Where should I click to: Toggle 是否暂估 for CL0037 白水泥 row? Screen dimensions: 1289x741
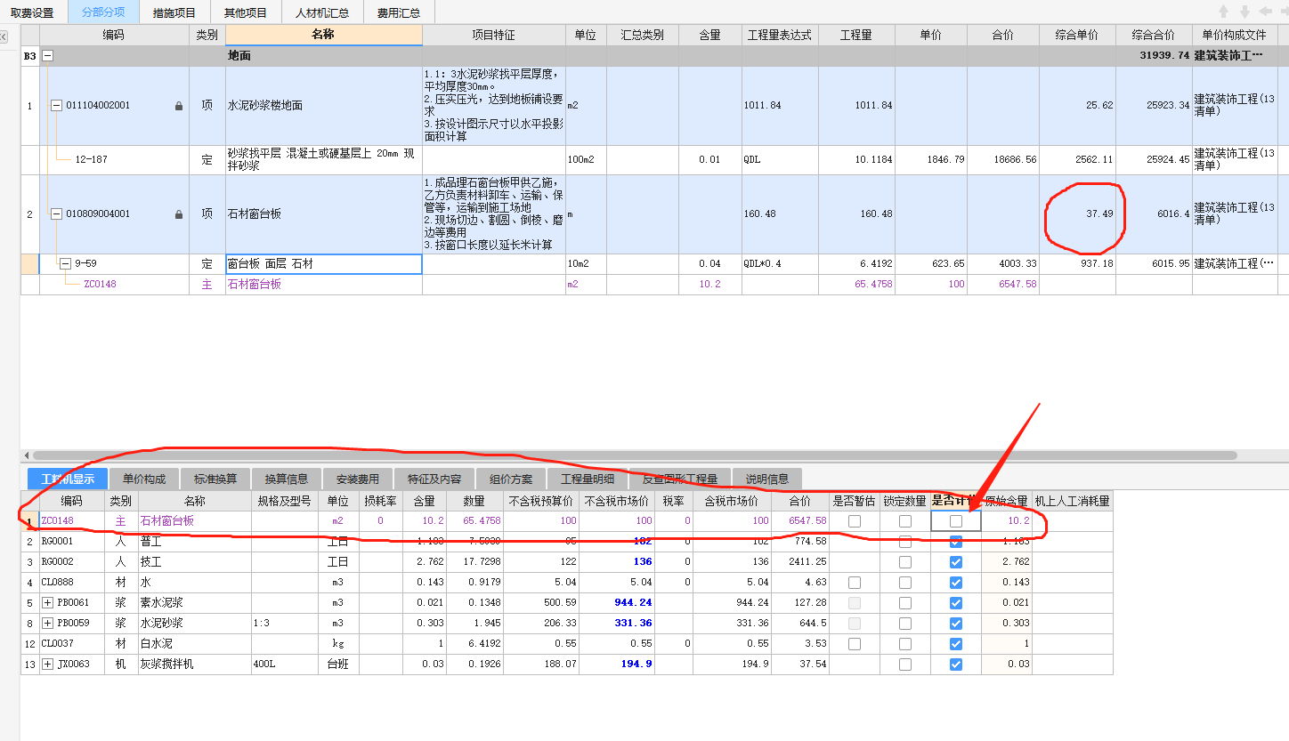pos(855,644)
